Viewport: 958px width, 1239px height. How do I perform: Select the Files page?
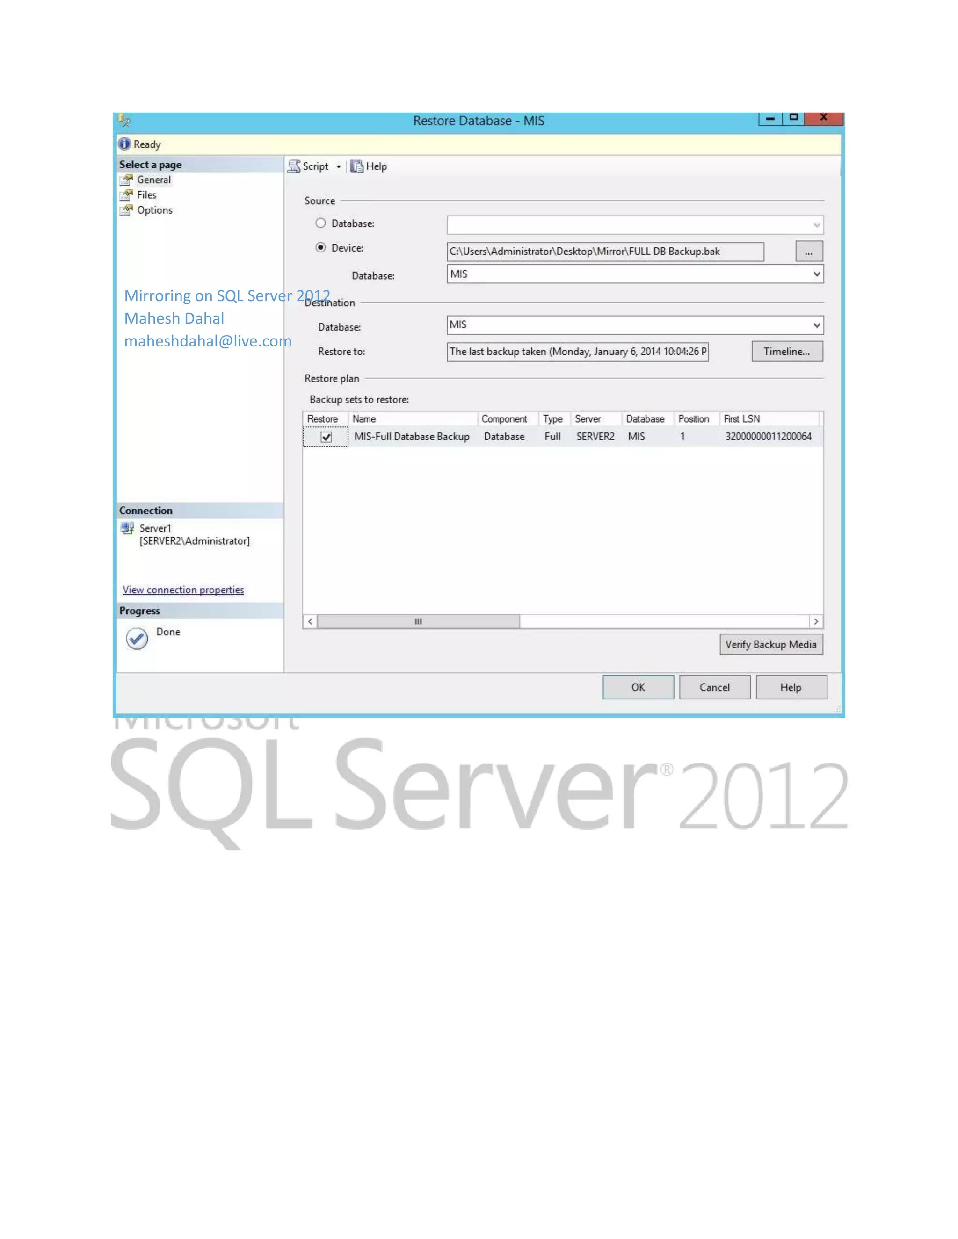pos(146,195)
